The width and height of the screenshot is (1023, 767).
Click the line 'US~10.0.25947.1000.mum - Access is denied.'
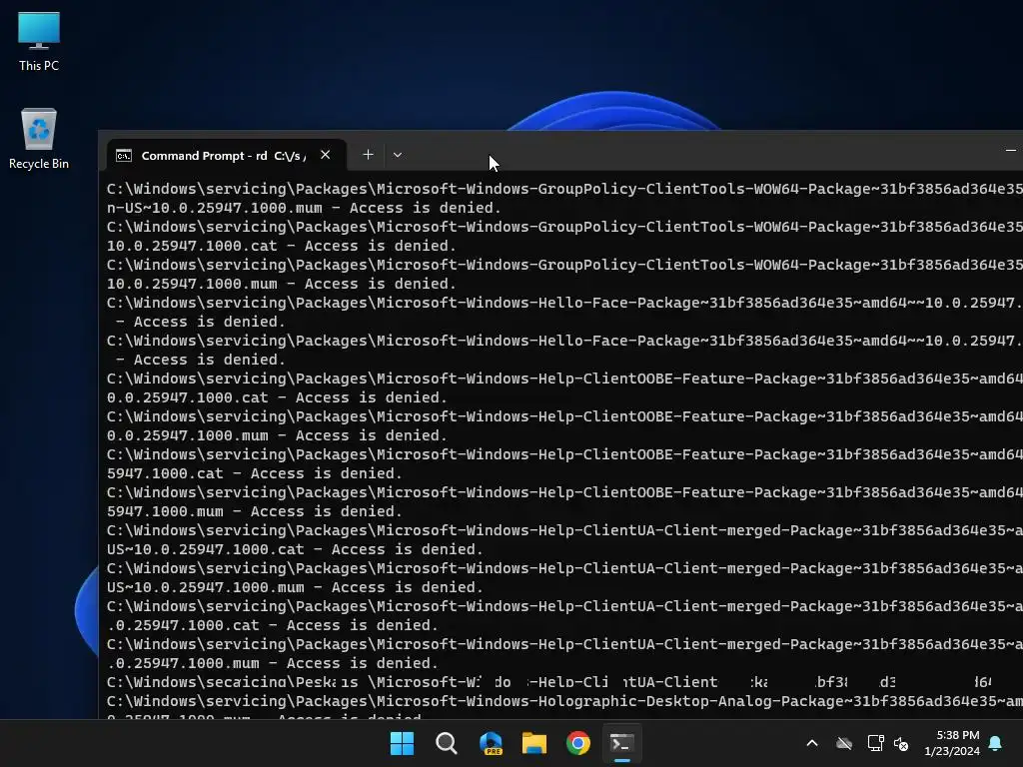295,587
